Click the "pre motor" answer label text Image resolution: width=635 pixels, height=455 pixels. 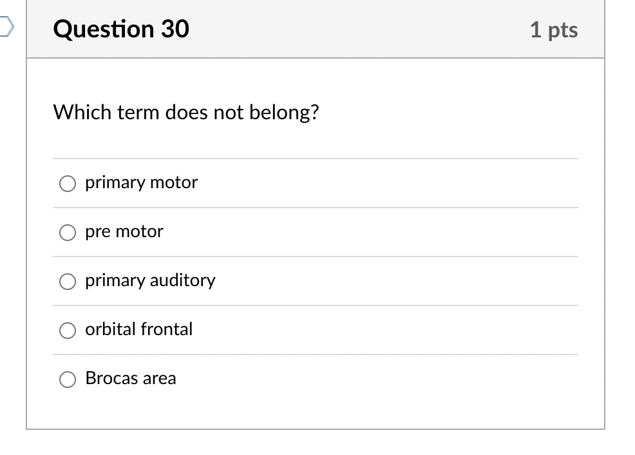pos(124,232)
